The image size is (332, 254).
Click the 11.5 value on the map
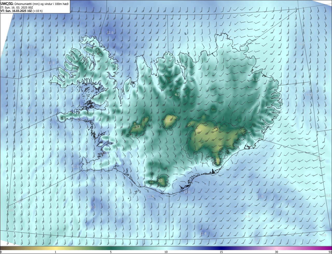tap(30, 111)
